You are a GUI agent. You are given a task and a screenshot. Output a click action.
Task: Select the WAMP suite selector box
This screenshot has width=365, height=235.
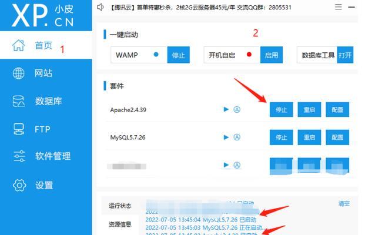(x=139, y=55)
